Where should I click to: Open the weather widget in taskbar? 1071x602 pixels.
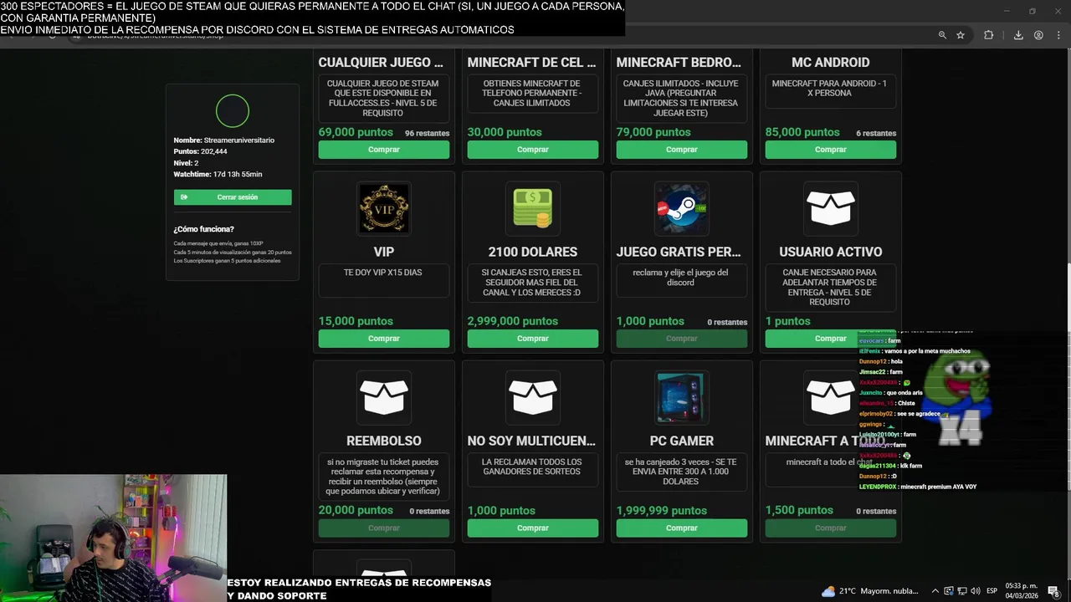(870, 591)
